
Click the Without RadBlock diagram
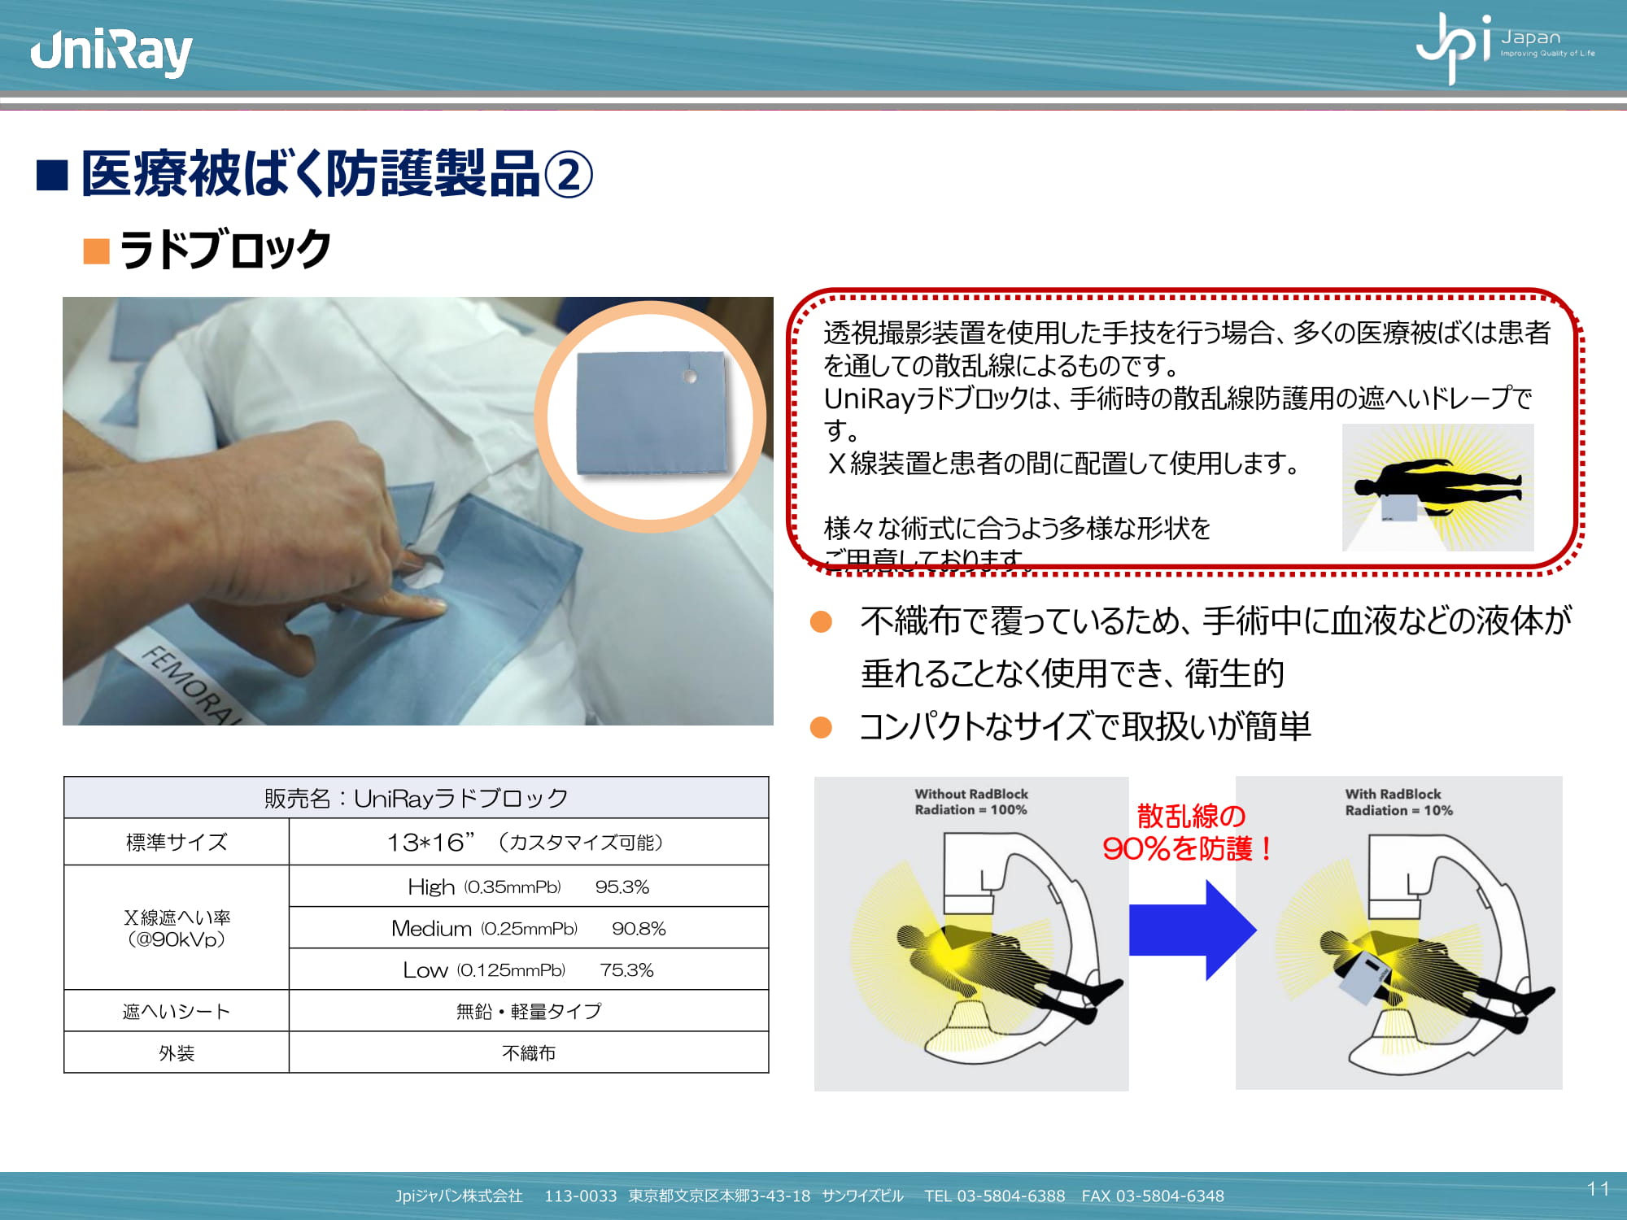(971, 933)
